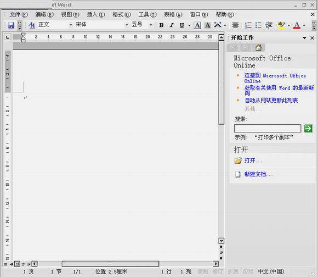
Task: Click the Previous Page double-up arrow
Action: (221, 247)
